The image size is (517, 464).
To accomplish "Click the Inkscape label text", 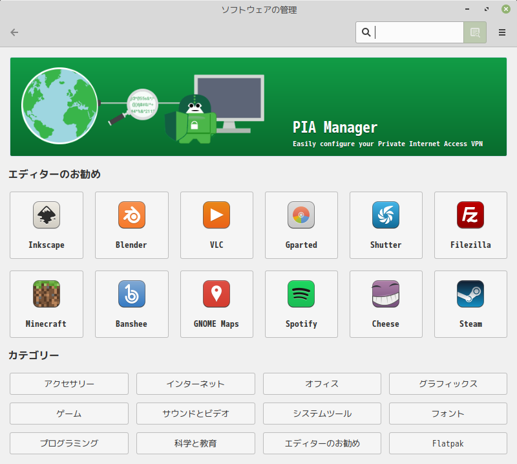I will (47, 245).
